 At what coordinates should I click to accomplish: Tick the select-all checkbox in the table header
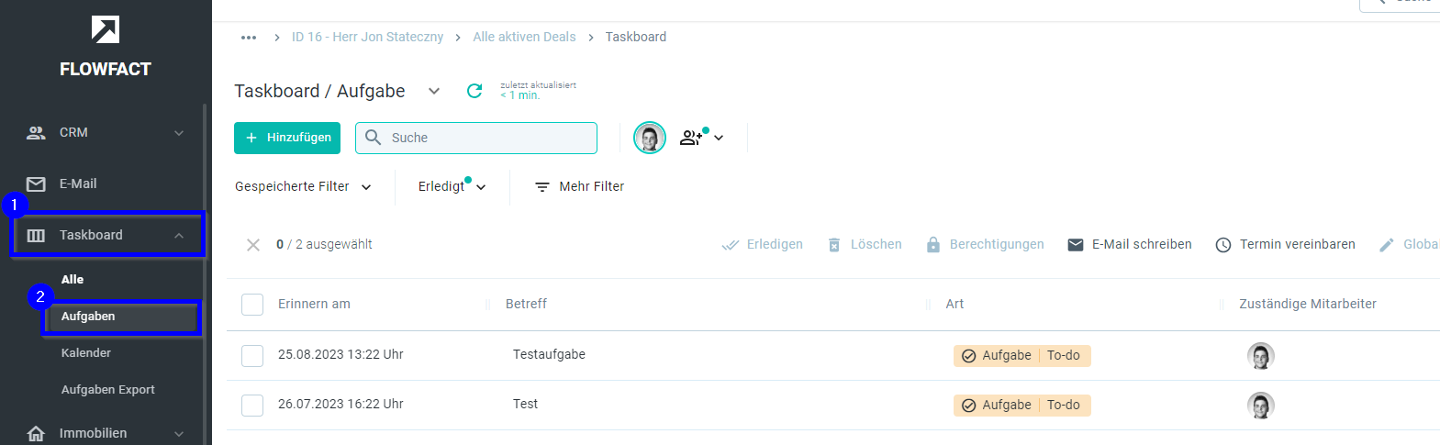(252, 305)
